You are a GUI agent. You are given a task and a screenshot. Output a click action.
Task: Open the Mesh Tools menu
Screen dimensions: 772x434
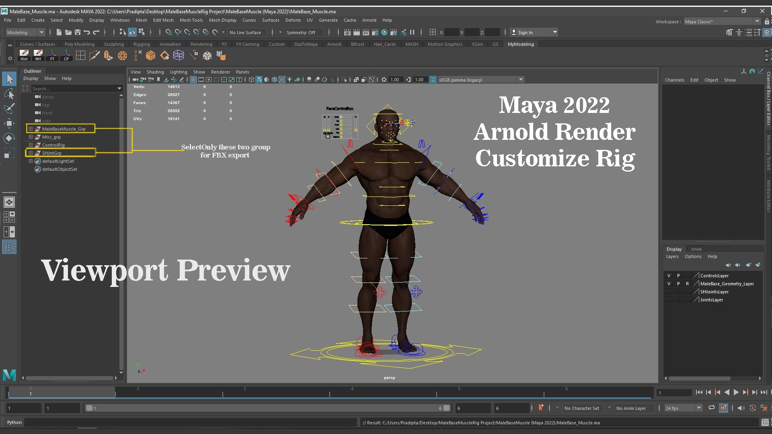(x=191, y=20)
